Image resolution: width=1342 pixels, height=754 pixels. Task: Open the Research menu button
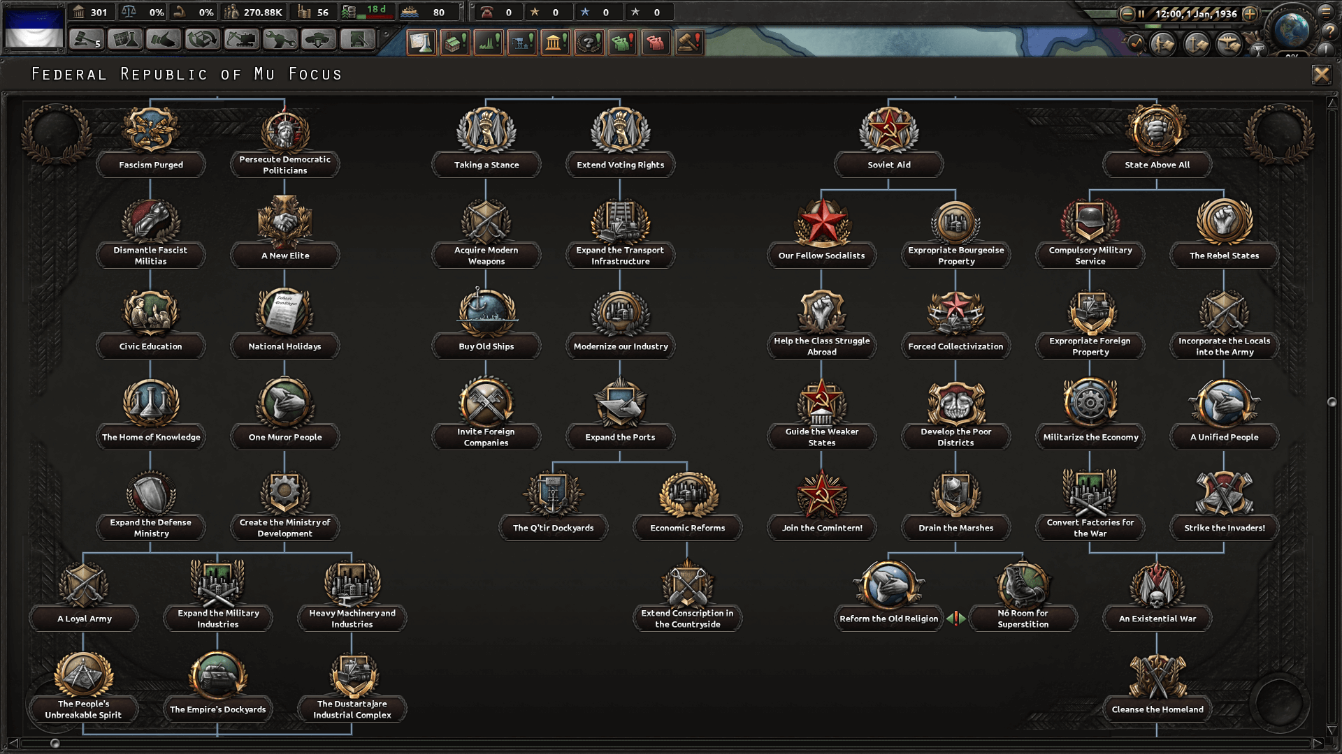click(125, 40)
